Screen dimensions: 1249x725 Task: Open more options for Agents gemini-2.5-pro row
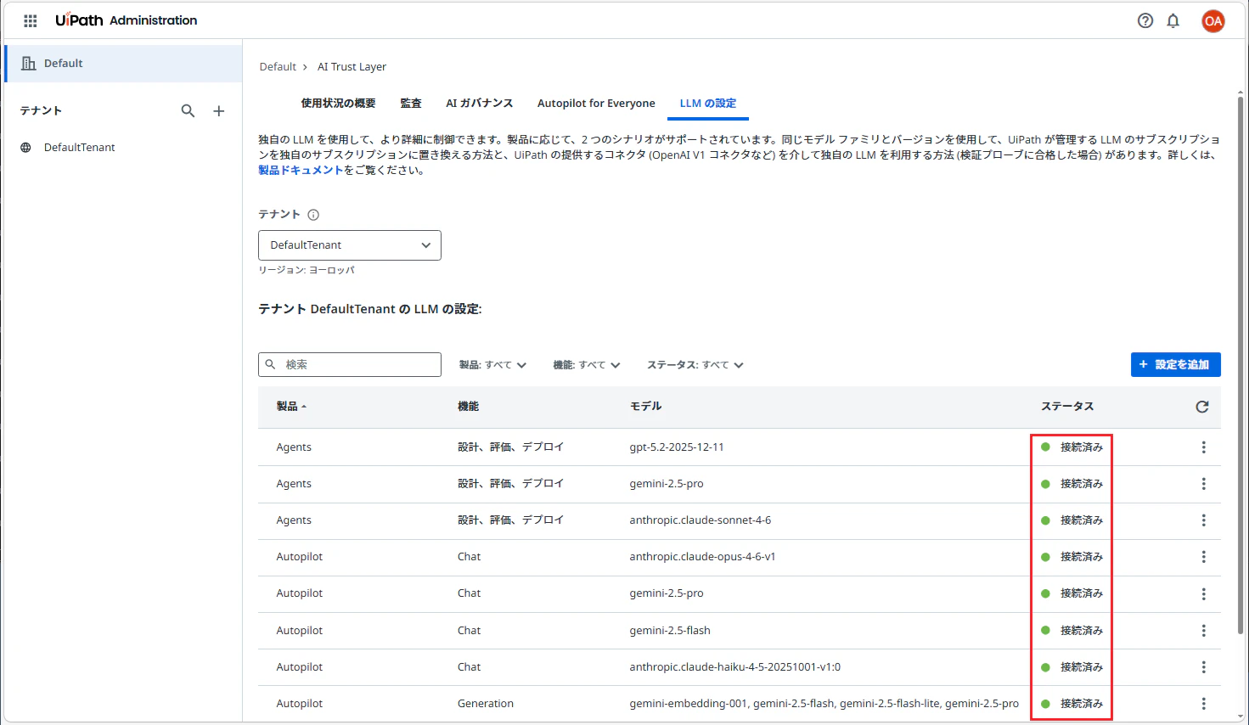pyautogui.click(x=1203, y=484)
